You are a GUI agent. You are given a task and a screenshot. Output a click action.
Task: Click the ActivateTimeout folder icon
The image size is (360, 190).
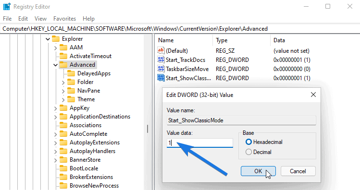pos(63,56)
